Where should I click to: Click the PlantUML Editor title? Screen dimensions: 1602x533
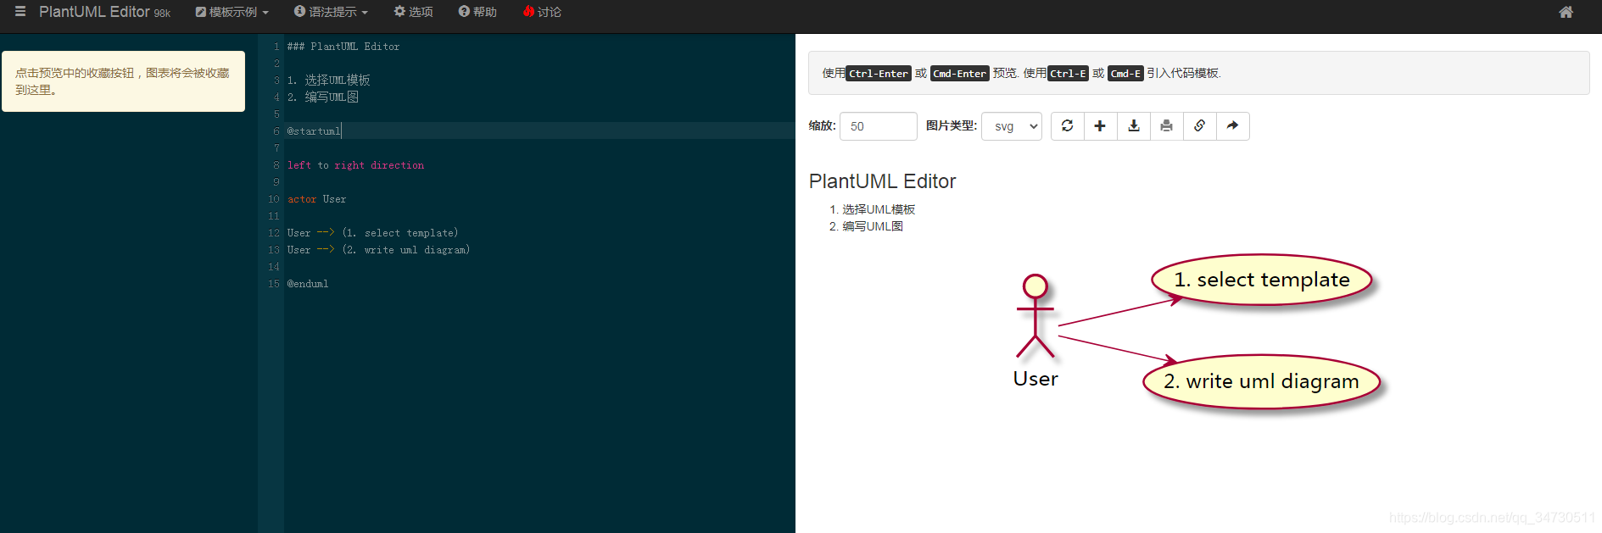(94, 12)
